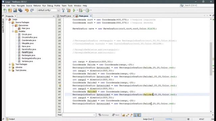
Task: Open the Source menu
Action: tap(29, 6)
